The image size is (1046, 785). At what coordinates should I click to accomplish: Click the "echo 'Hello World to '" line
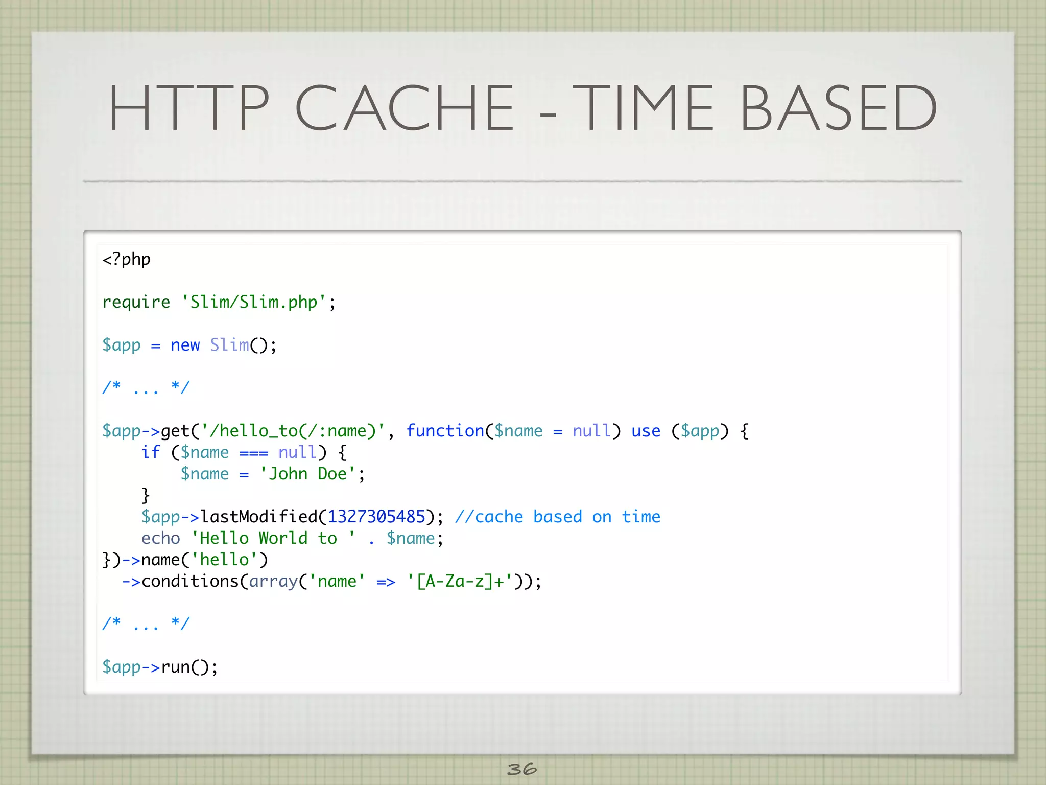coord(292,539)
